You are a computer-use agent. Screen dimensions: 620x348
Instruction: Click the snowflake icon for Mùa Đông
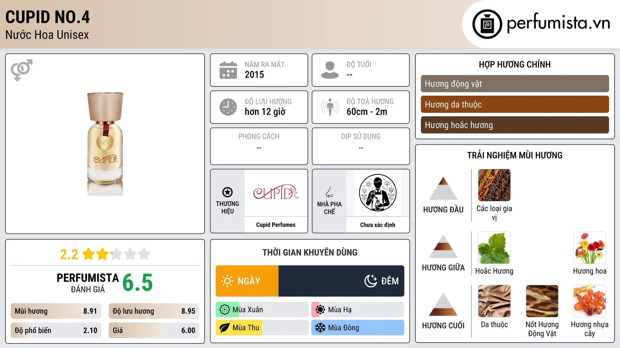pyautogui.click(x=320, y=328)
